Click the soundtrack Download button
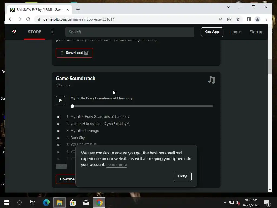 pyautogui.click(x=66, y=179)
